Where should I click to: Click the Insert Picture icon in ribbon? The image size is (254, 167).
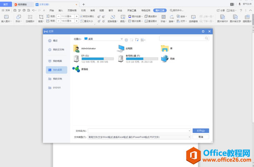tap(6, 17)
